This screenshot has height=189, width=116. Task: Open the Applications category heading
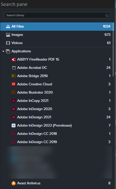coord(21,51)
